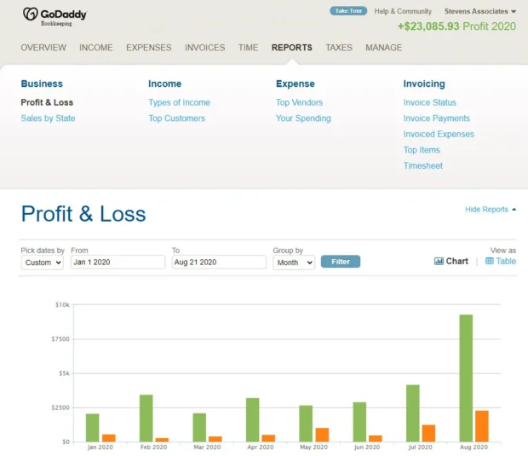Viewport: 528px width, 456px height.
Task: Open Help & Community link
Action: coord(403,11)
